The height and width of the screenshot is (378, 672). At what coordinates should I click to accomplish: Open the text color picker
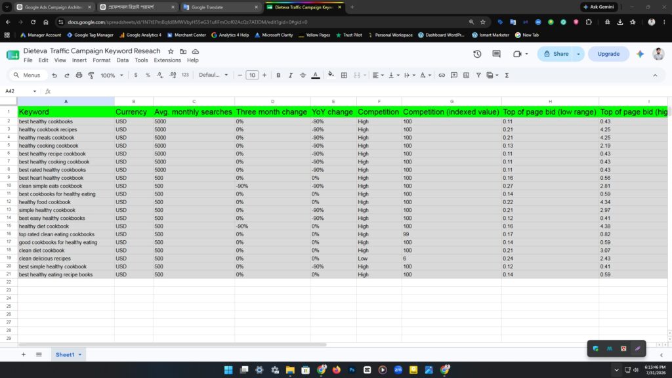click(316, 75)
